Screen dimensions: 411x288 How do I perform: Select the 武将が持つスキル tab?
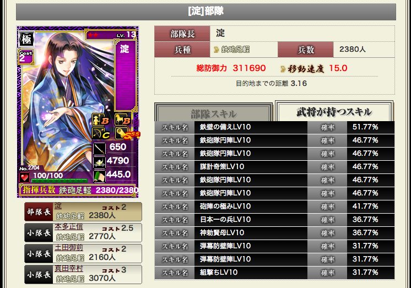point(334,112)
